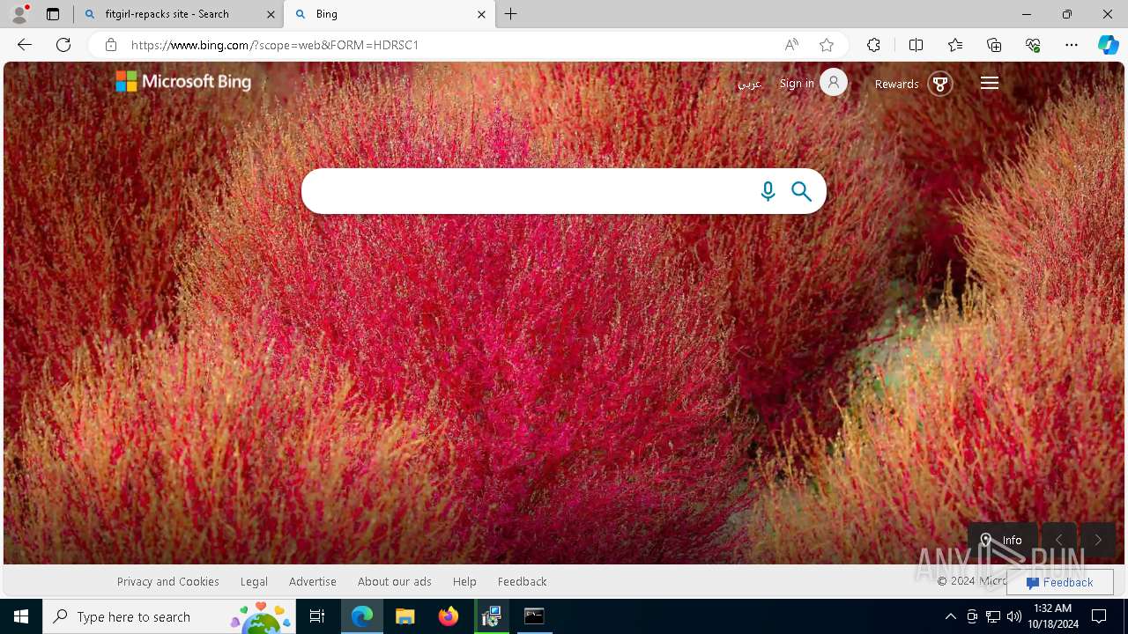Open Advertise footer link

pos(313,581)
